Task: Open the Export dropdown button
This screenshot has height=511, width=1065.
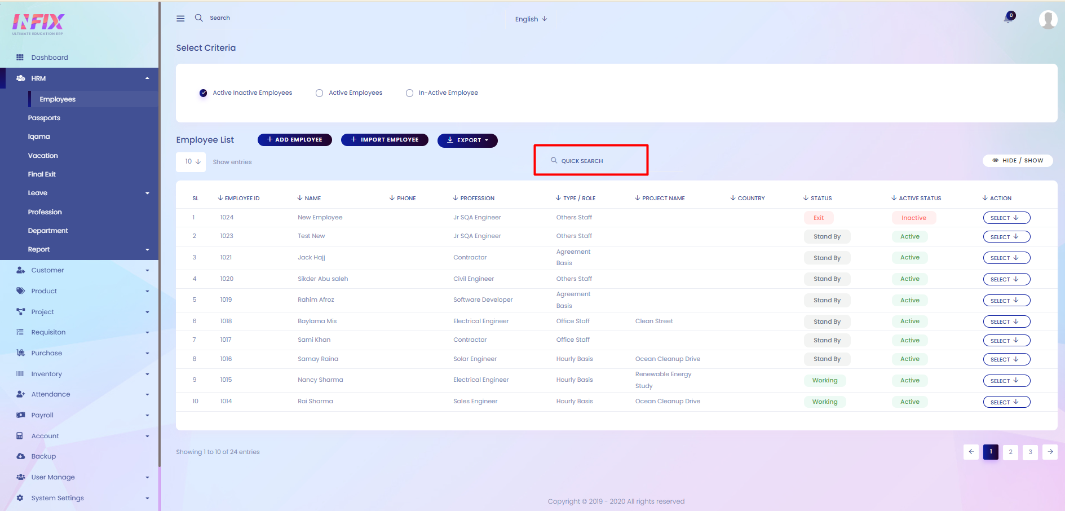Action: coord(467,140)
